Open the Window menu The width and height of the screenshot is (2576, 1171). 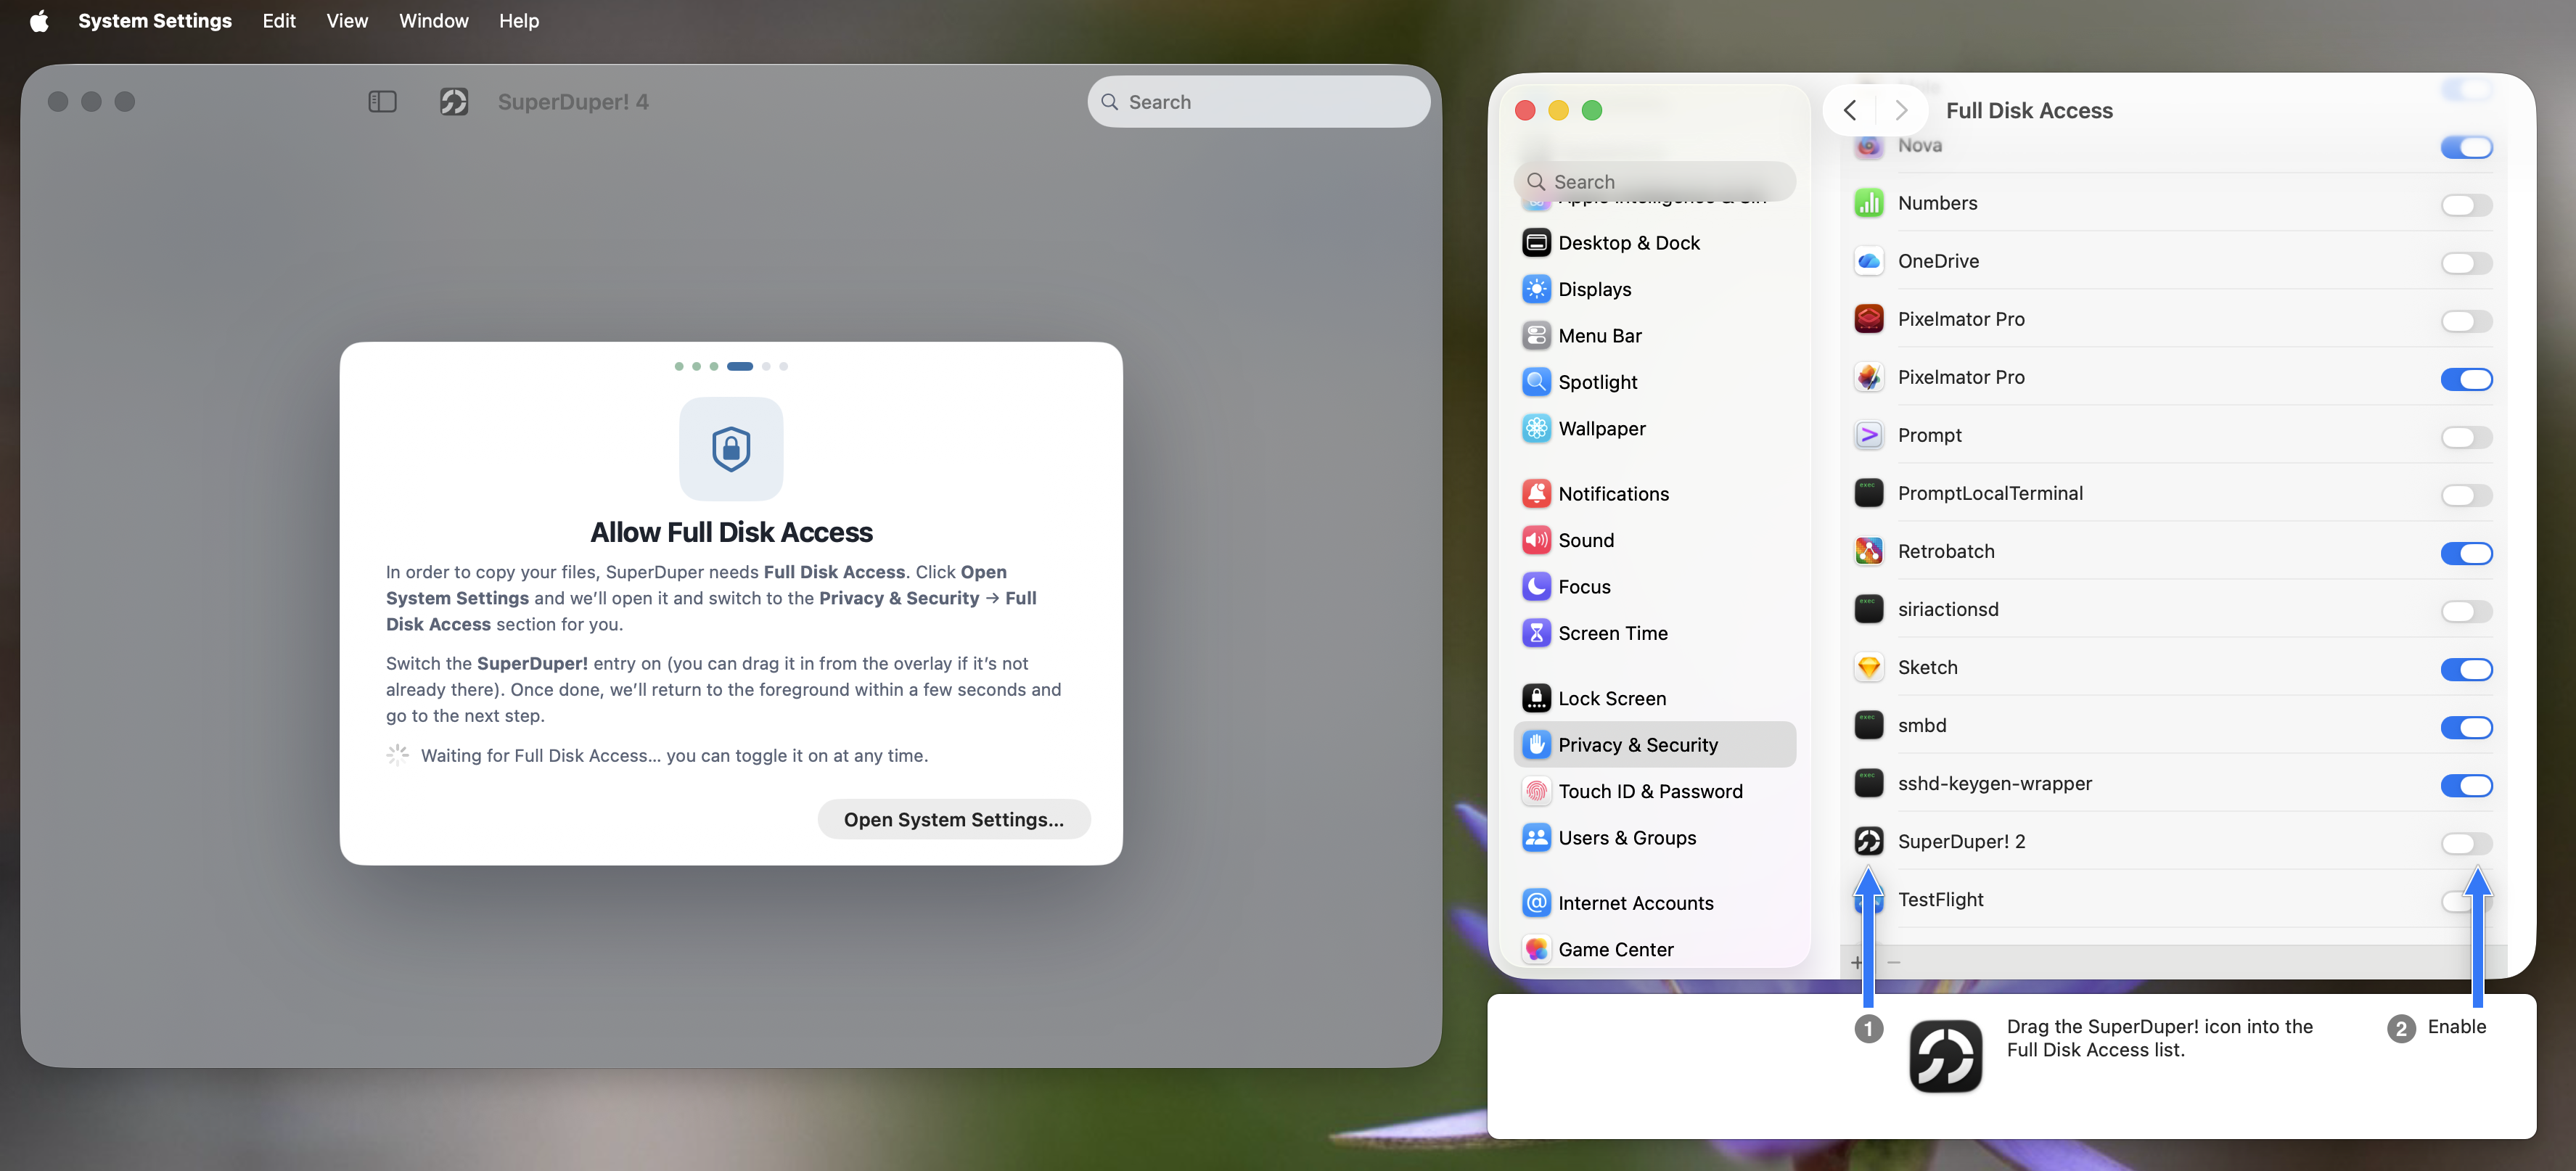pos(433,21)
